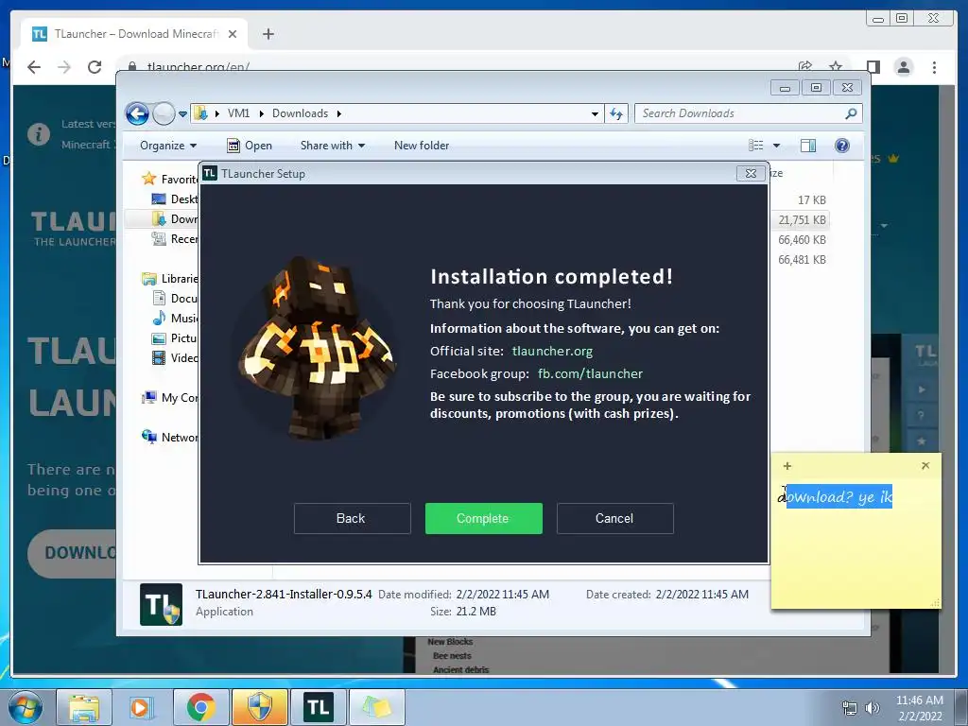Switch to Sticky Notes on taskbar
Image resolution: width=968 pixels, height=726 pixels.
377,707
